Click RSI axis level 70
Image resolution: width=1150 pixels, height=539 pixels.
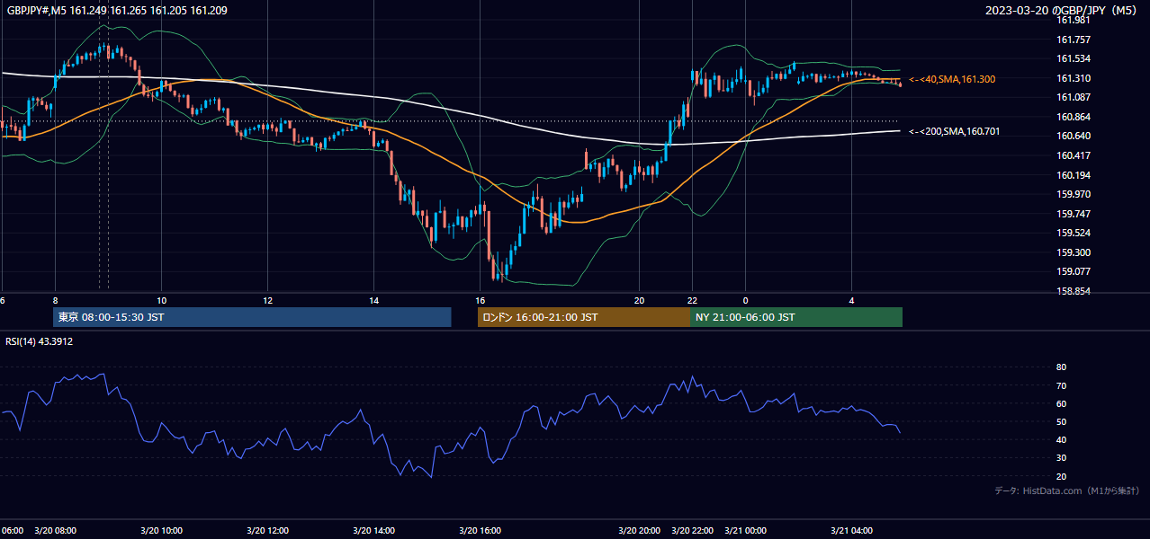coord(1061,385)
